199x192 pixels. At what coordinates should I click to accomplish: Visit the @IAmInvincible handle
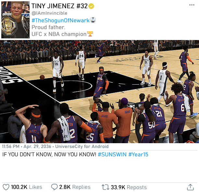(49, 13)
